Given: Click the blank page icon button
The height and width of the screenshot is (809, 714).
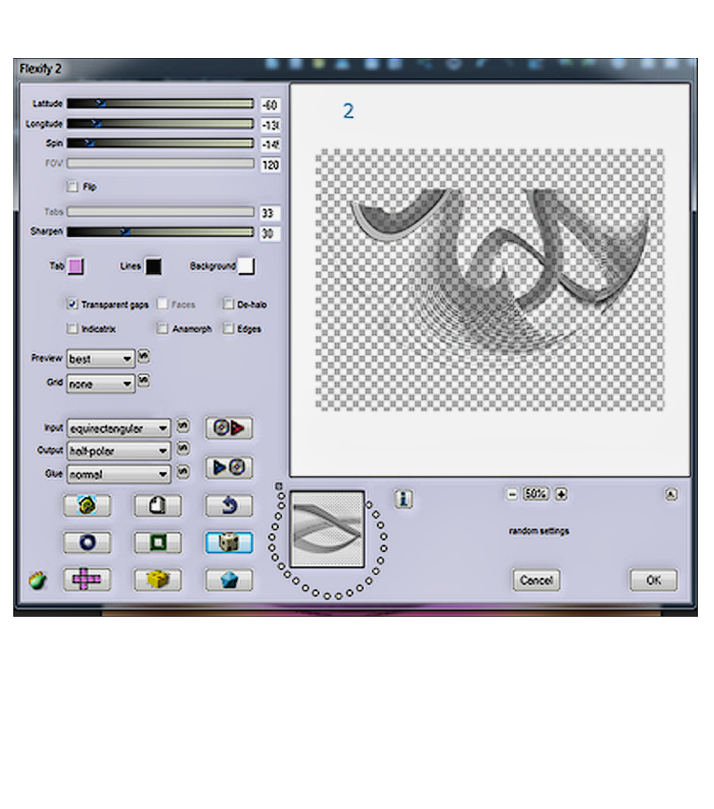Looking at the screenshot, I should coord(157,506).
